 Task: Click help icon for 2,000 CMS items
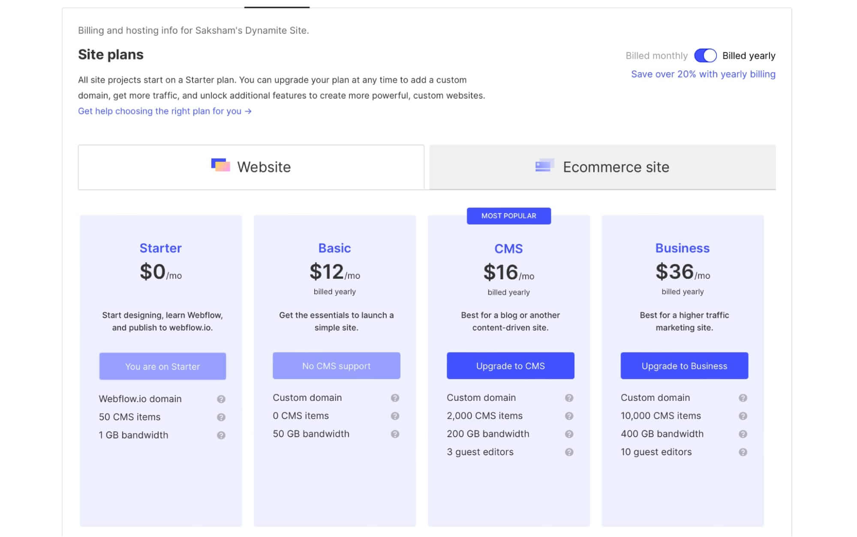coord(569,416)
